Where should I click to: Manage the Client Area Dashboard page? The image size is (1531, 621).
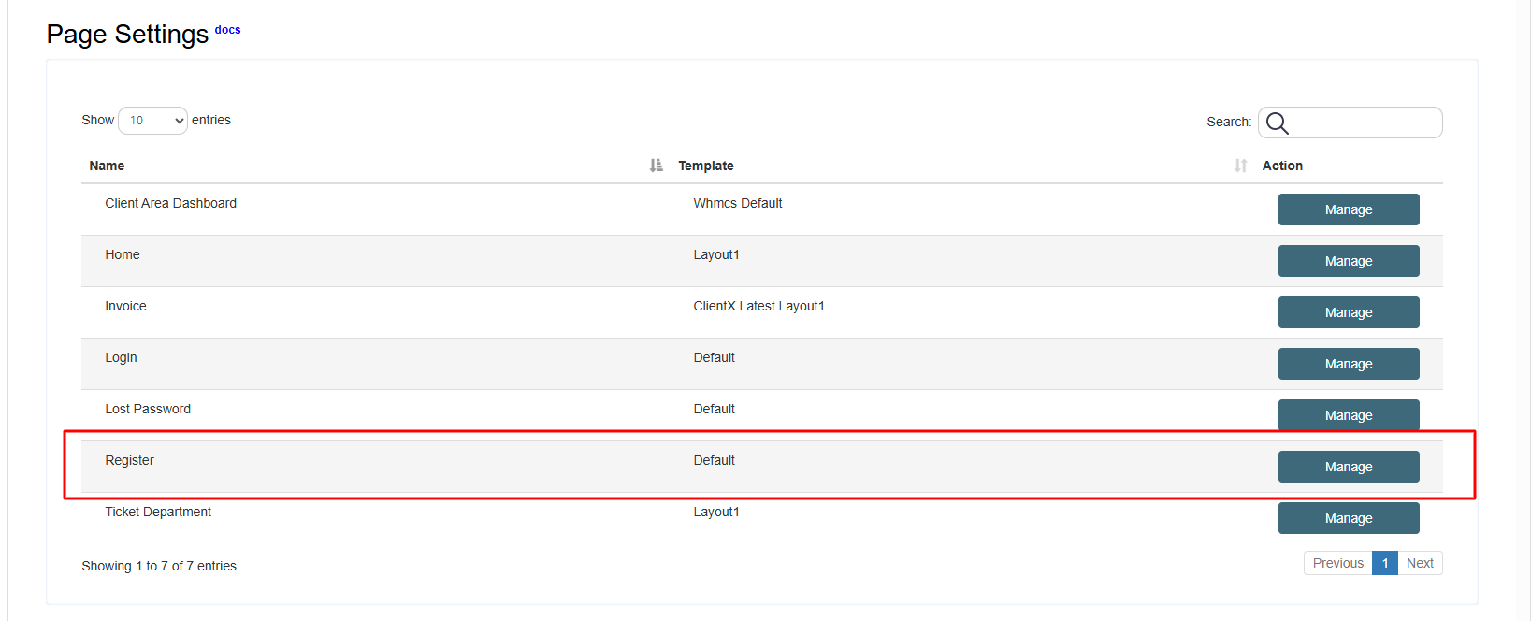(x=1348, y=209)
